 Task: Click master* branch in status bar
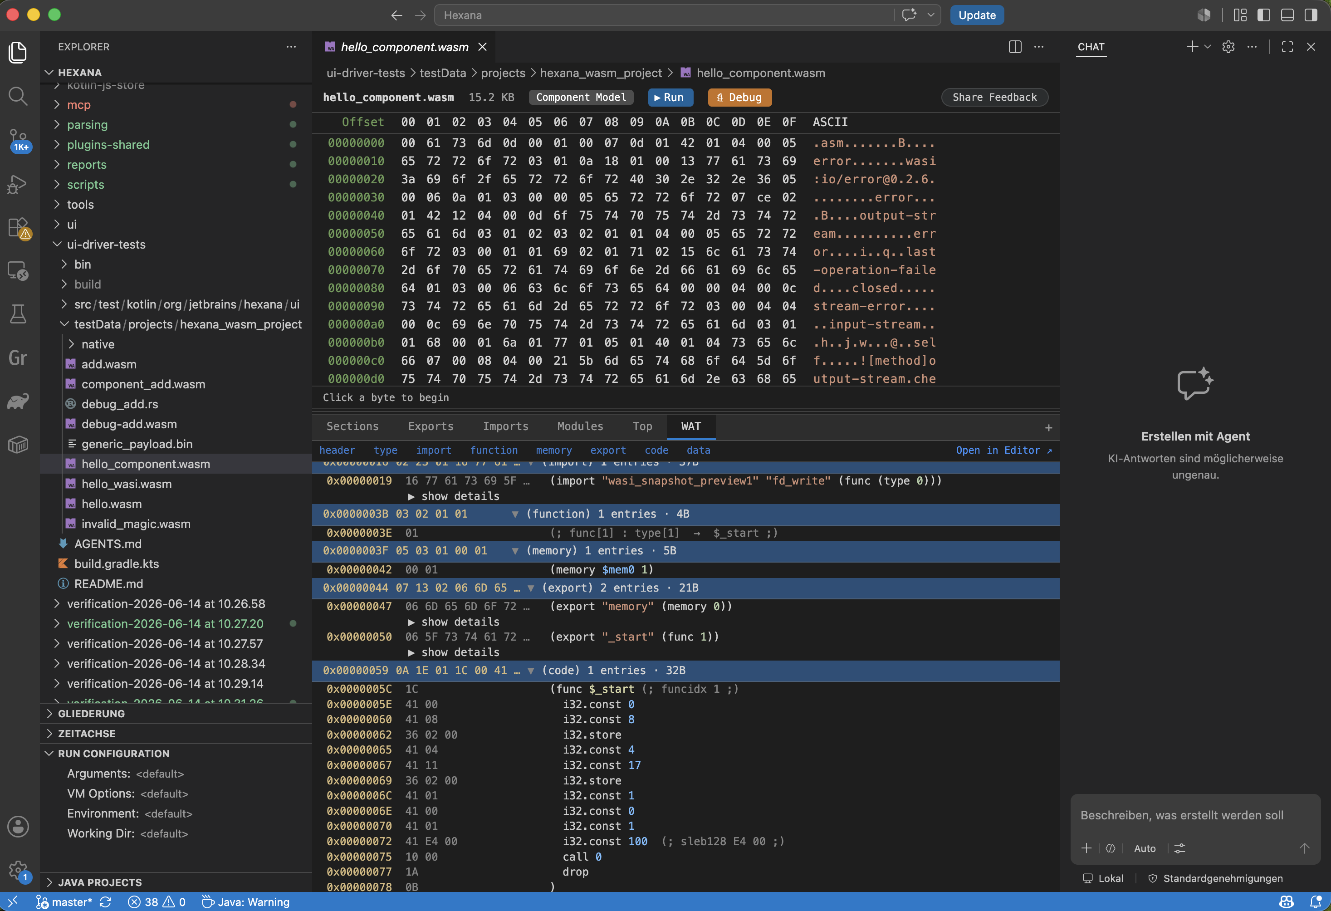click(x=64, y=902)
